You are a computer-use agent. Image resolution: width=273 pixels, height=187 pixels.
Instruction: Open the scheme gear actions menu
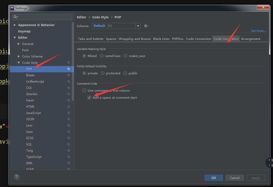tap(146, 26)
